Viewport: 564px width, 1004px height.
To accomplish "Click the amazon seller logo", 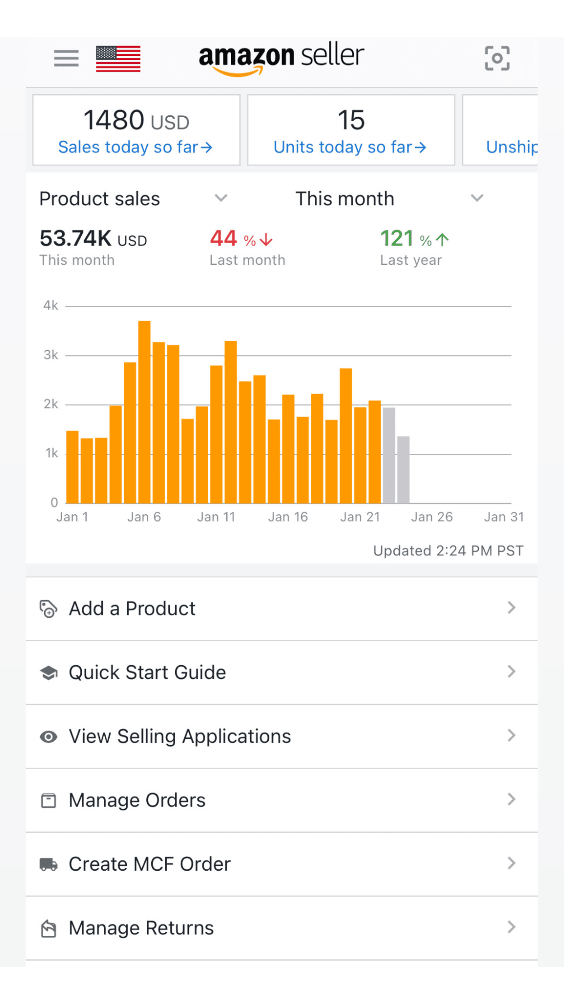I will pyautogui.click(x=281, y=58).
